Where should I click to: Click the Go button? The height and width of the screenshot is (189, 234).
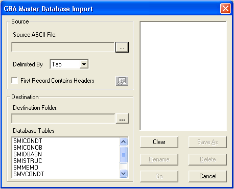click(159, 176)
